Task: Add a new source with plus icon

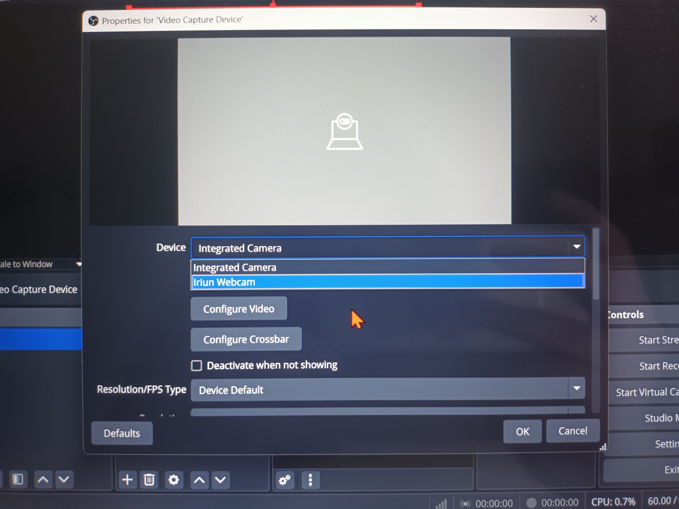Action: pyautogui.click(x=127, y=480)
